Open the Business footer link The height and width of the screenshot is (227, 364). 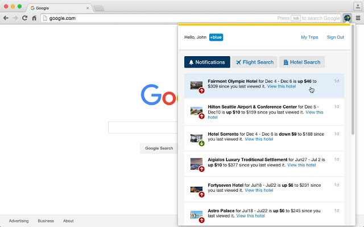[45, 221]
